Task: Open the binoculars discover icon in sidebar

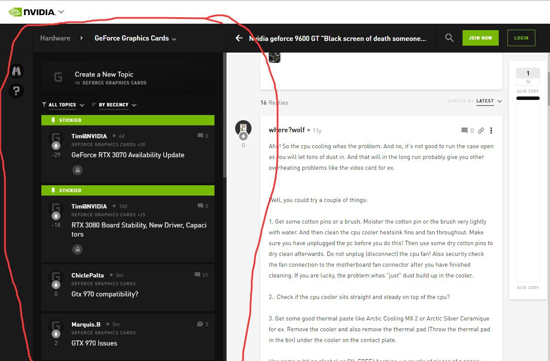Action: [16, 71]
